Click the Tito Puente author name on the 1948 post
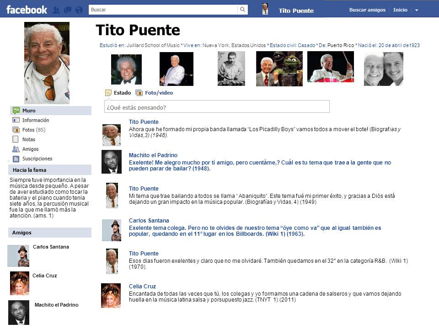This screenshot has width=439, height=329. click(x=144, y=122)
